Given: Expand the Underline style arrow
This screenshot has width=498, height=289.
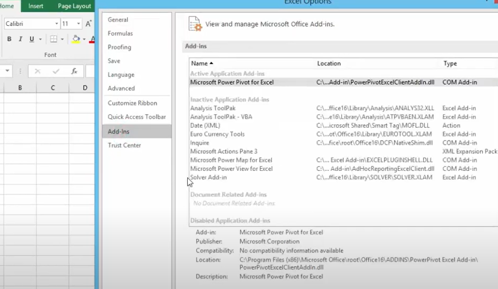Looking at the screenshot, I should 40,39.
